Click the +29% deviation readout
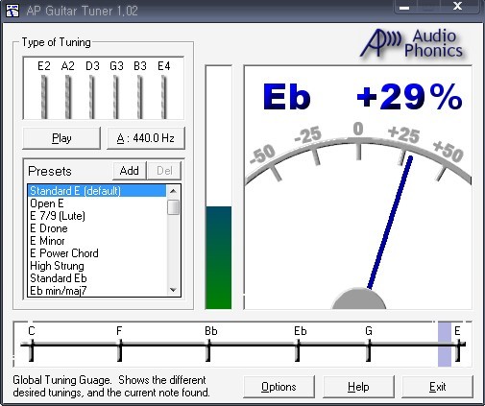The height and width of the screenshot is (406, 485). pos(409,97)
